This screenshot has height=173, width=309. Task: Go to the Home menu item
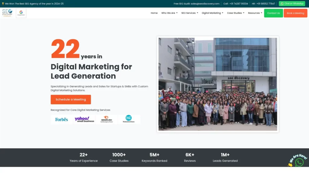point(154,13)
